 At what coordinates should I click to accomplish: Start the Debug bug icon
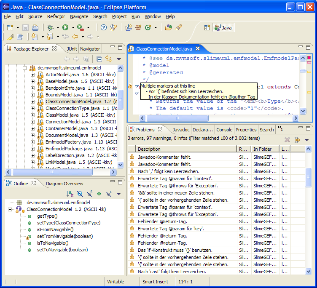(50, 27)
